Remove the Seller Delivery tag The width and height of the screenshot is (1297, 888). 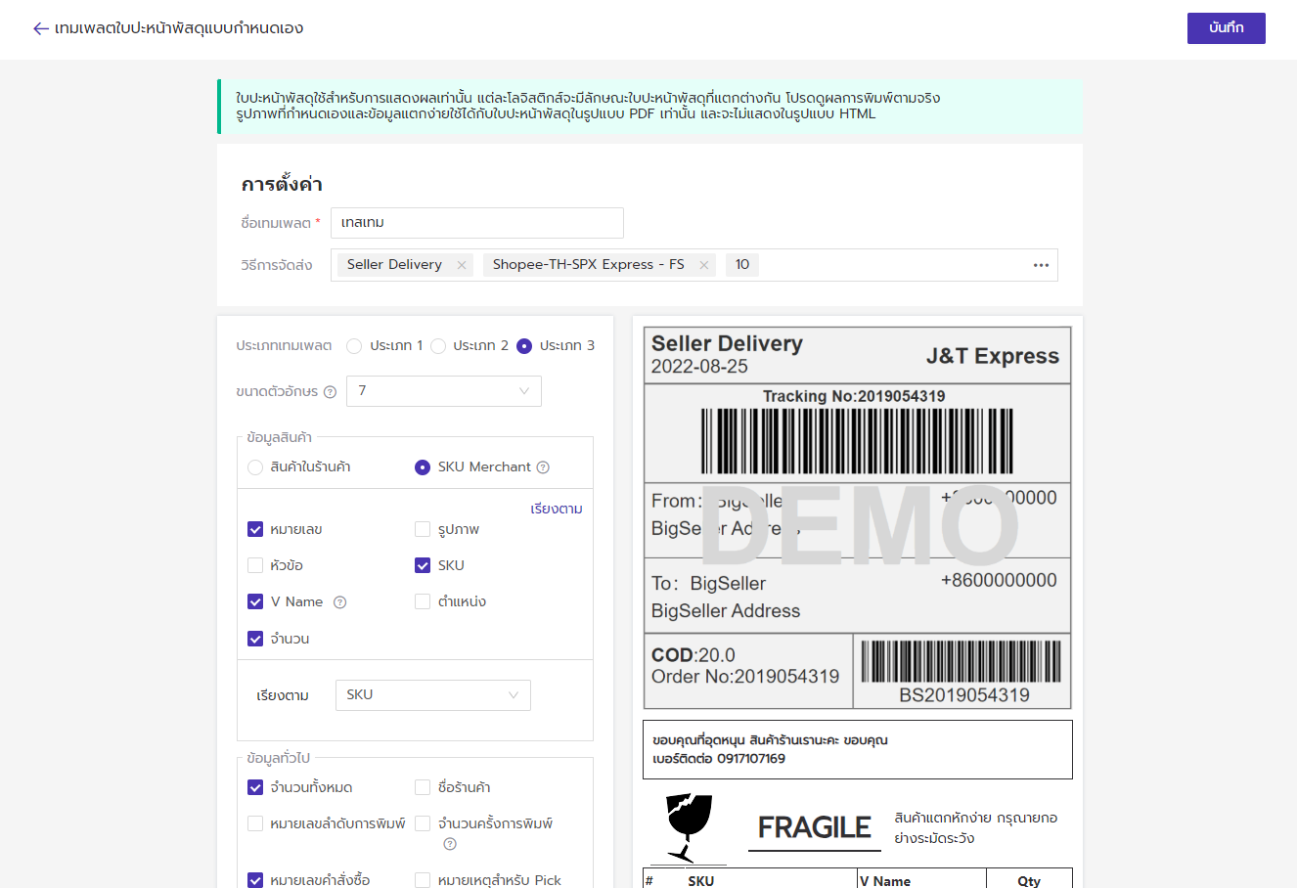[x=462, y=265]
